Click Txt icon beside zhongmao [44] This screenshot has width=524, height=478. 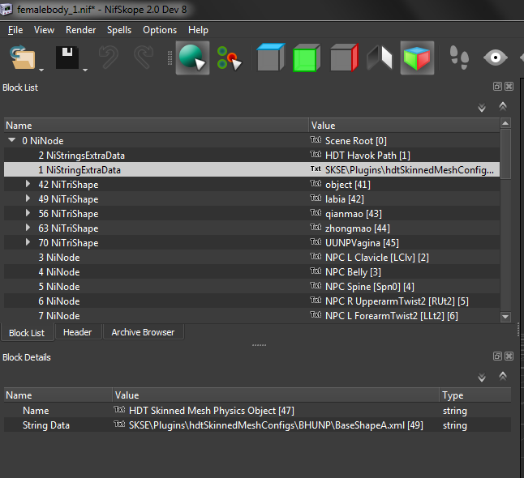(x=316, y=228)
